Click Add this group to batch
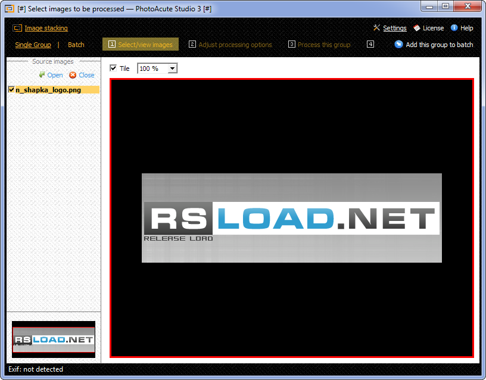486x380 pixels. (440, 45)
